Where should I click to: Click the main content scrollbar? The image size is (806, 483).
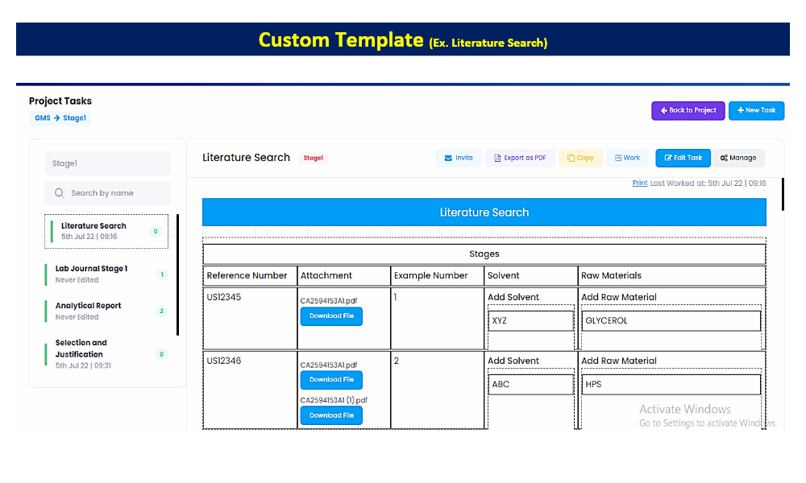point(783,195)
